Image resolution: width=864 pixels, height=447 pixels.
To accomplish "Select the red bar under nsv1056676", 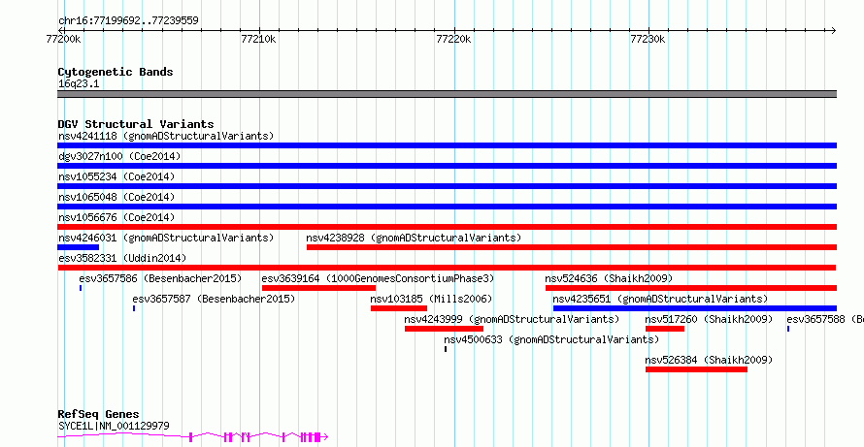I will pos(447,227).
